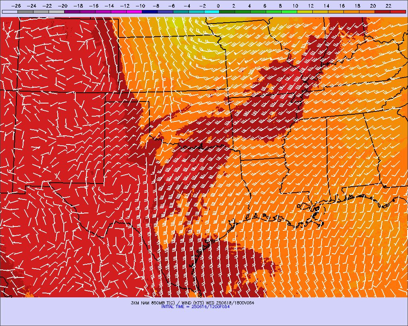The image size is (408, 326).
Task: Select the dark red swatch between 20 and 22
Action: click(x=382, y=12)
